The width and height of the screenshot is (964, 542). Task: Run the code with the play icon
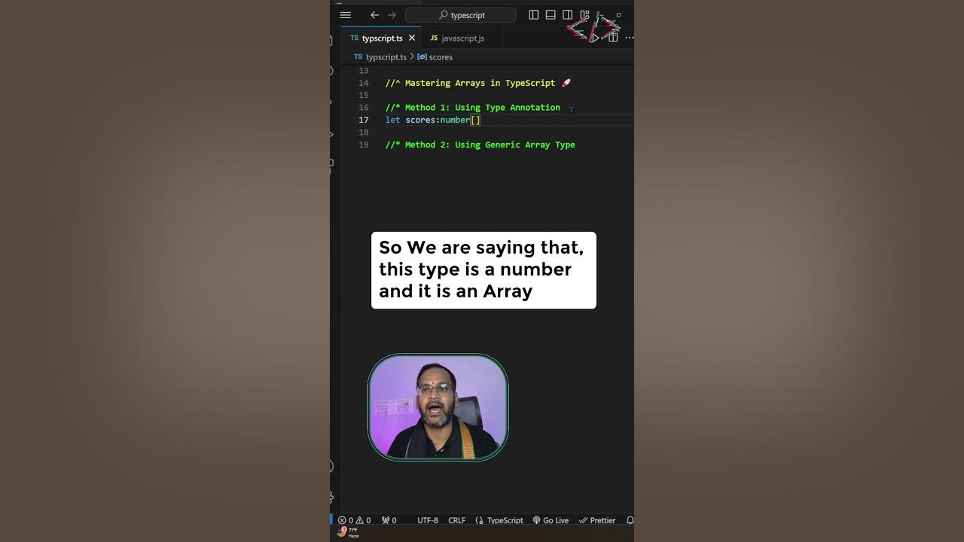(x=595, y=38)
